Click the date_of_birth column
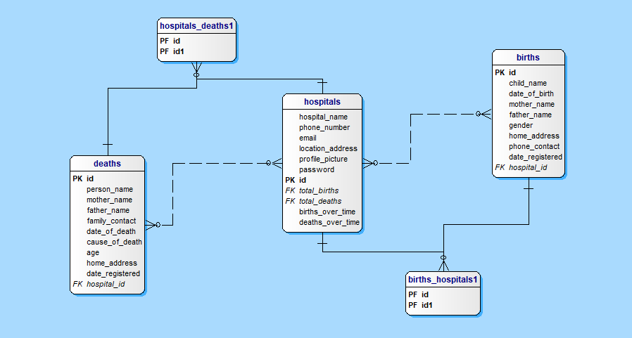Viewport: 632px width, 338px height. [531, 93]
